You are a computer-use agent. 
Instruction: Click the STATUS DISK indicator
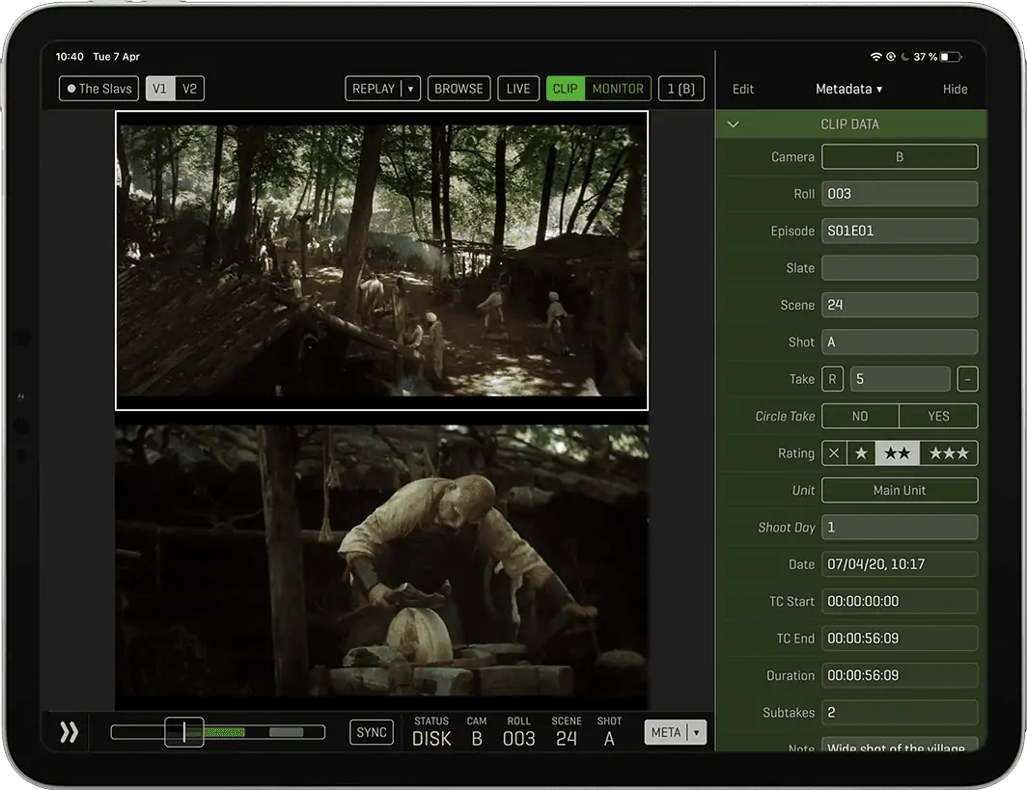(430, 732)
